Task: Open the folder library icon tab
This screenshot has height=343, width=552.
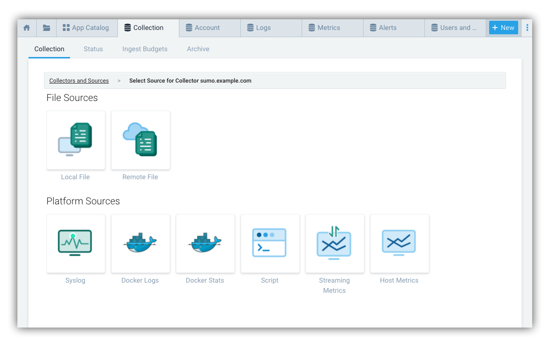Action: (x=46, y=28)
